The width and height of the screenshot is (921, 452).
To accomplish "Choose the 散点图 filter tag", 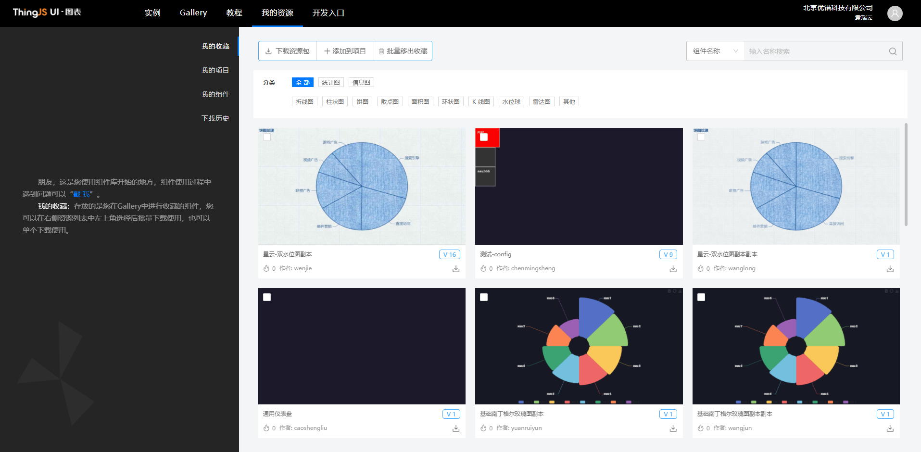I will point(390,101).
